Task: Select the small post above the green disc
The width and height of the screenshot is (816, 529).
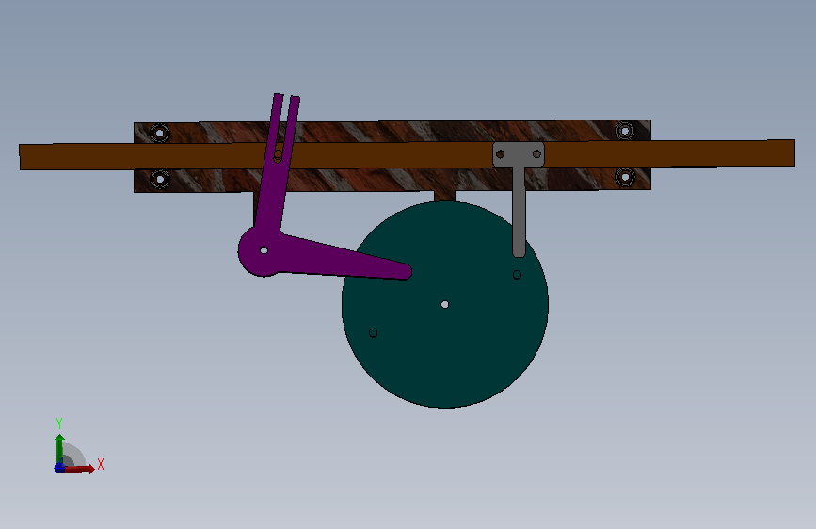Action: 445,196
